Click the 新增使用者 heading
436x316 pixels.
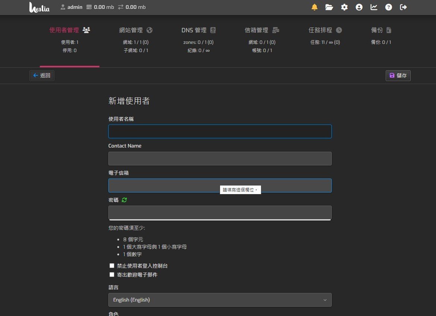tap(129, 101)
